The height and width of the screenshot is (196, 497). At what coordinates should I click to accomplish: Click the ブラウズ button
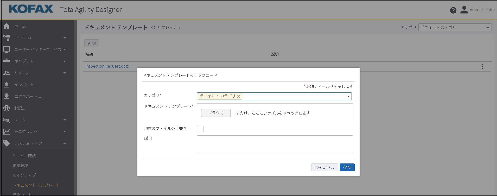215,113
